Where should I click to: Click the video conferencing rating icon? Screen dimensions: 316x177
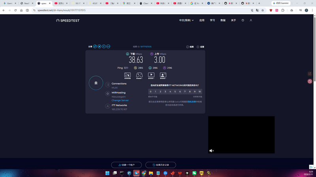[163, 76]
